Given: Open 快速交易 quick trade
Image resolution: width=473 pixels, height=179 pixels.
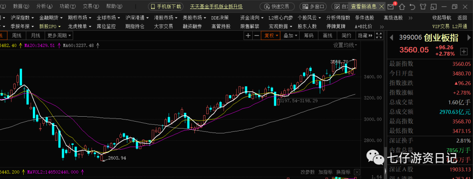Looking at the screenshot, I should [x=277, y=6].
